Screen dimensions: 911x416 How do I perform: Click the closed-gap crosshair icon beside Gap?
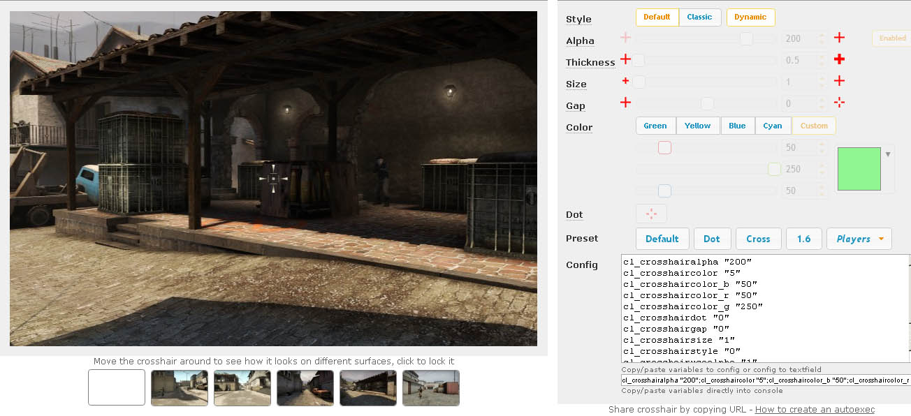[x=625, y=103]
